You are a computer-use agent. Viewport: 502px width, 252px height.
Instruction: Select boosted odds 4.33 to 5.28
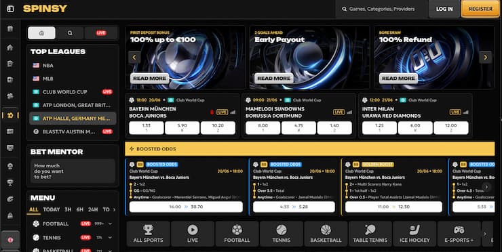click(294, 207)
